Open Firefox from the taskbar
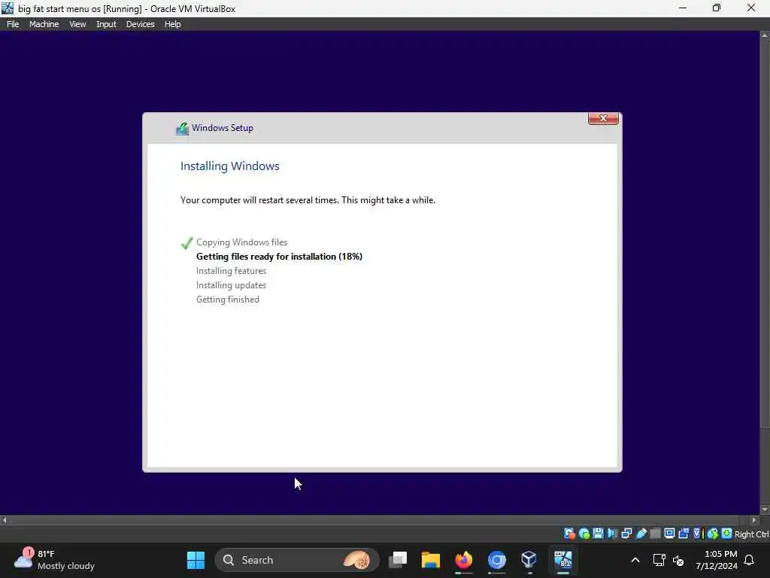Image resolution: width=770 pixels, height=578 pixels. 463,560
